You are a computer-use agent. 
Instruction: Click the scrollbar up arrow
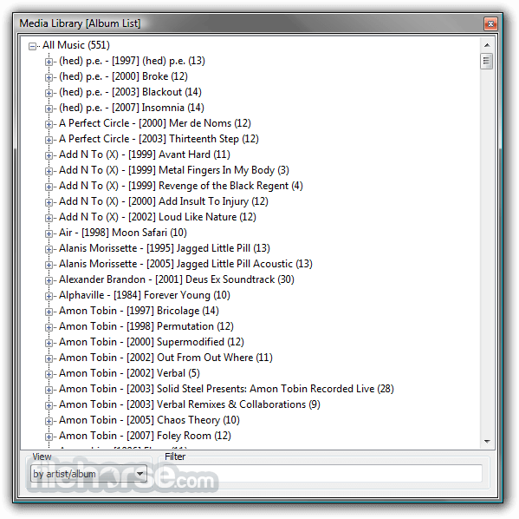pyautogui.click(x=487, y=45)
